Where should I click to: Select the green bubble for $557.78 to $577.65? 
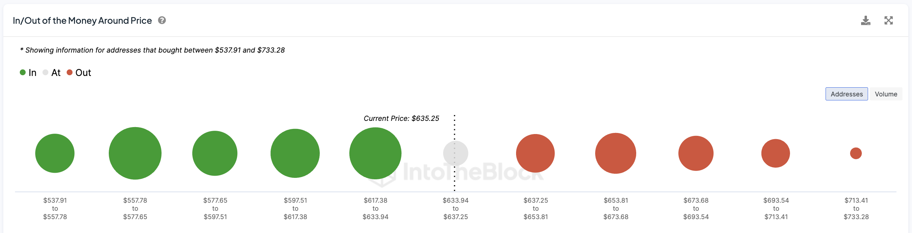(x=135, y=153)
